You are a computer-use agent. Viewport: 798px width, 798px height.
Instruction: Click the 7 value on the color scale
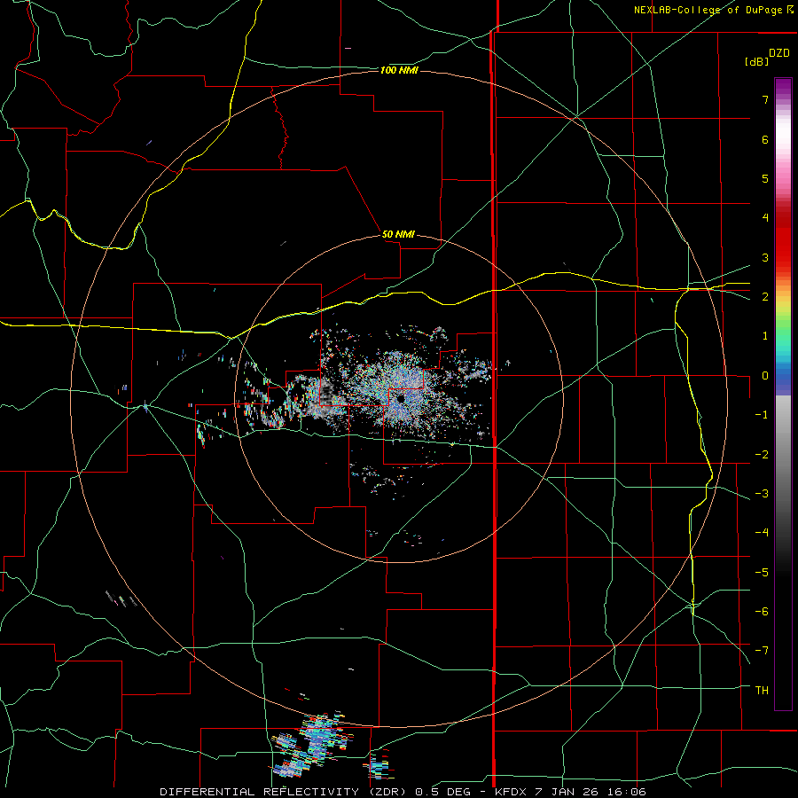[765, 99]
